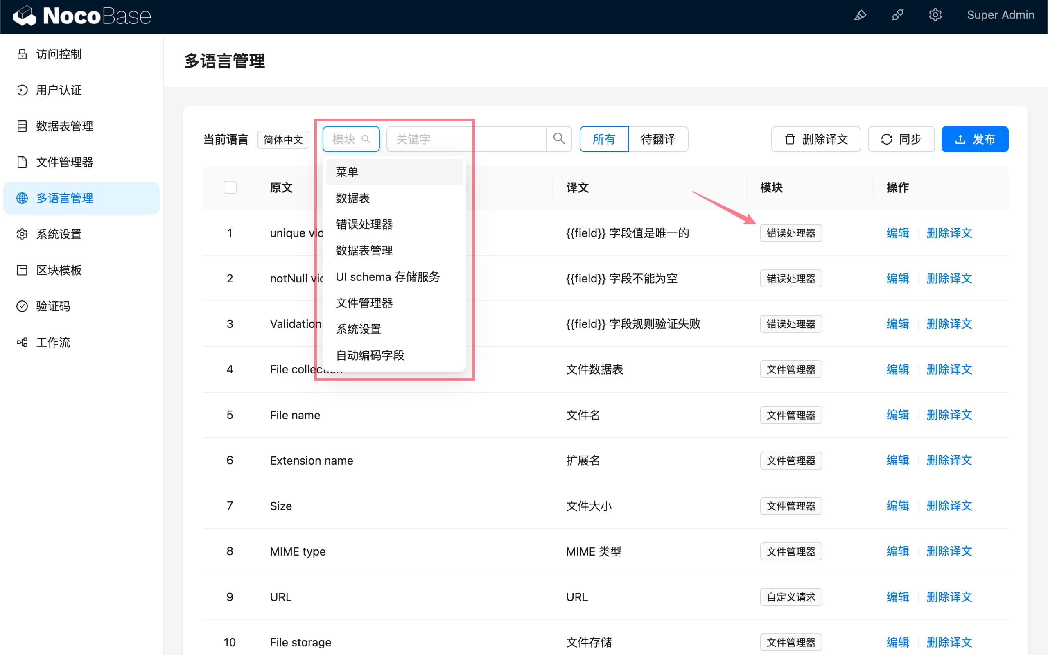
Task: Go to 工作流 in the sidebar
Action: point(53,342)
